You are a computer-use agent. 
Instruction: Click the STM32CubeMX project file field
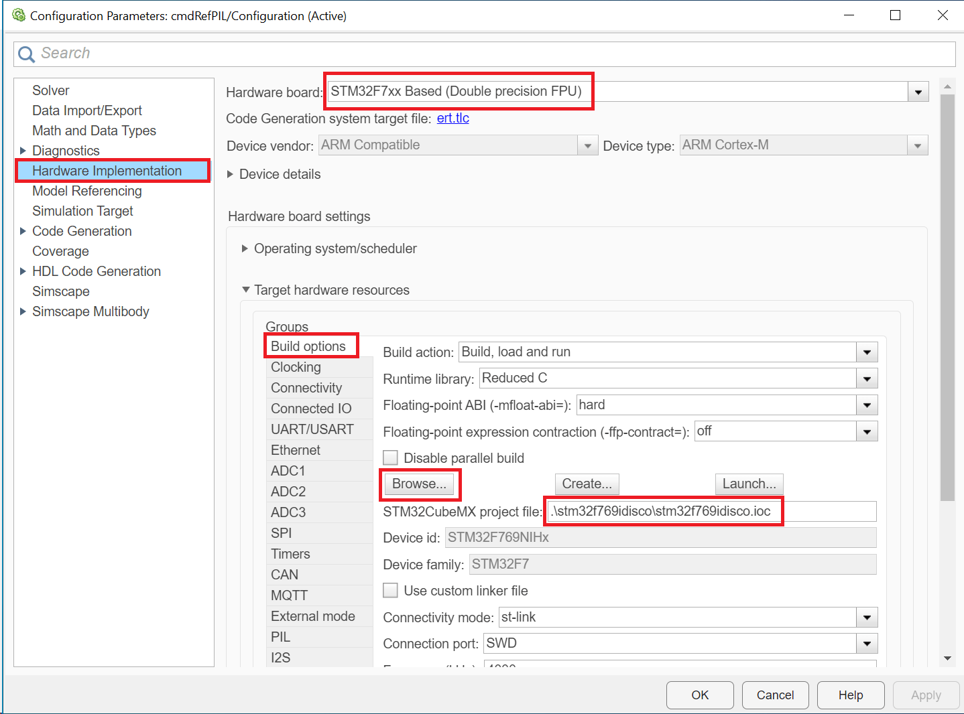tap(711, 512)
